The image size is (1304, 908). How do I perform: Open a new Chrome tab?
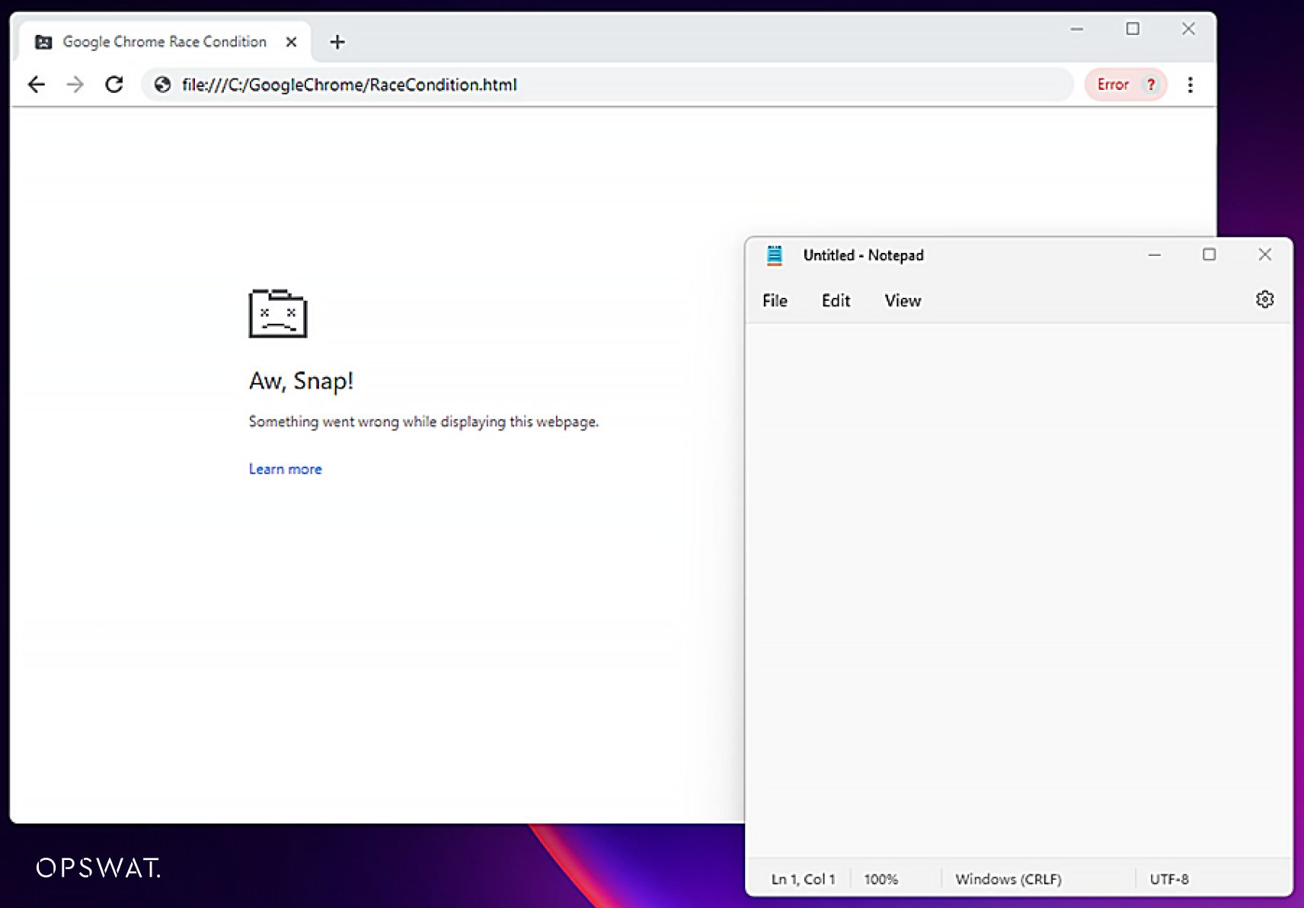click(x=337, y=42)
